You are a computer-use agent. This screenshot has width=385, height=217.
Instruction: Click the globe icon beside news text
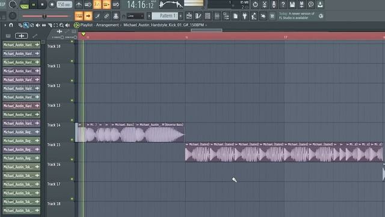(321, 16)
